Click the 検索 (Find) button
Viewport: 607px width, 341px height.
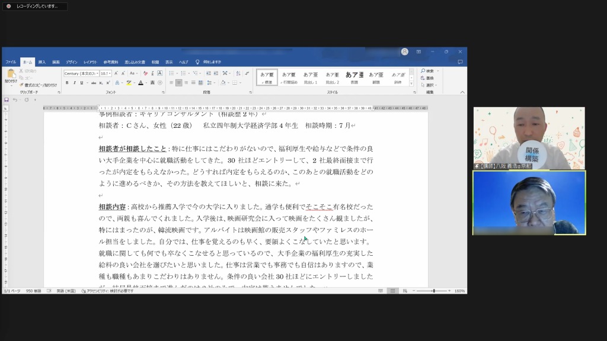tap(430, 71)
